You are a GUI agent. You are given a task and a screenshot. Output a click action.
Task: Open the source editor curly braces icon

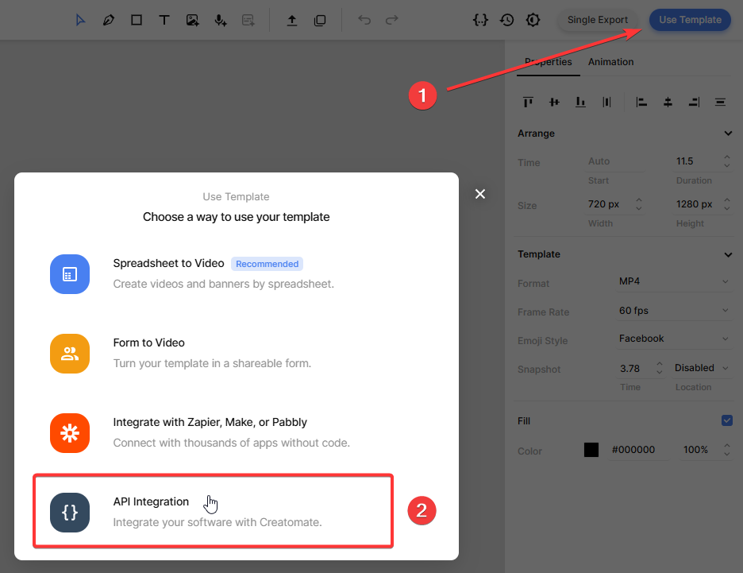point(479,20)
